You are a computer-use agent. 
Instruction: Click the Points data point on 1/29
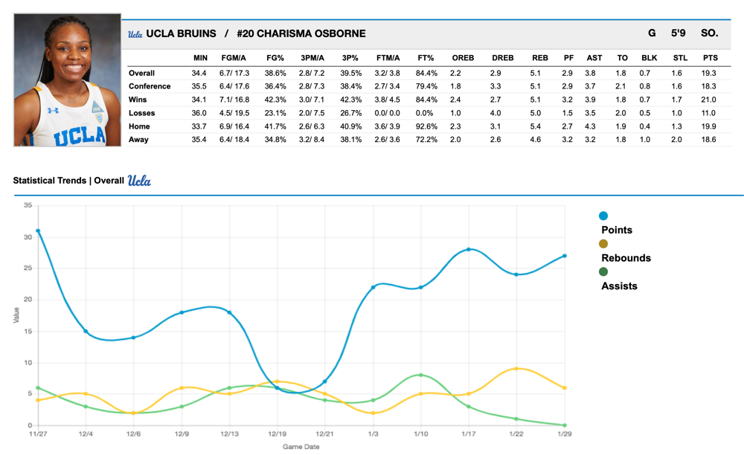pos(565,256)
